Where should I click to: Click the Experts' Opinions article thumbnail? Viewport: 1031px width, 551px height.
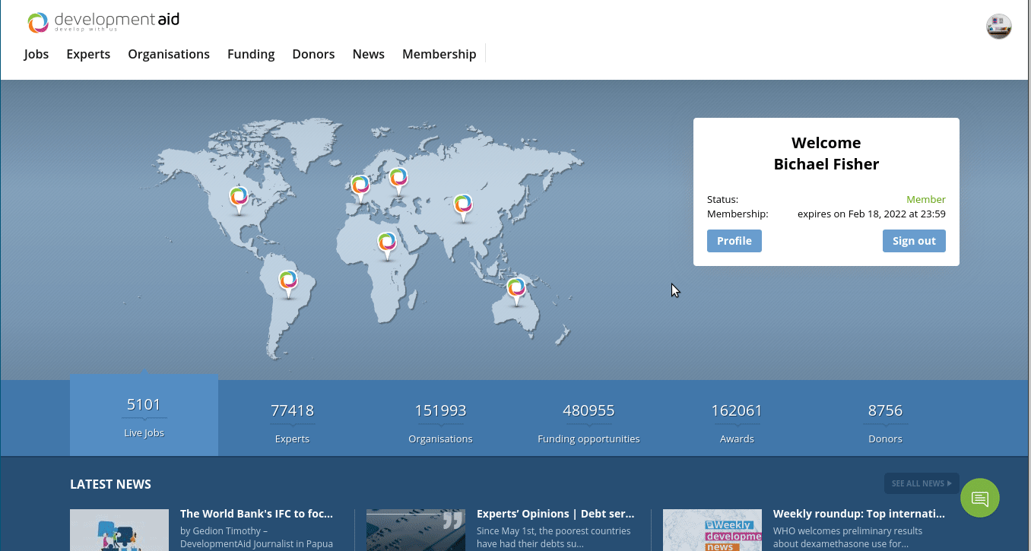tap(416, 530)
